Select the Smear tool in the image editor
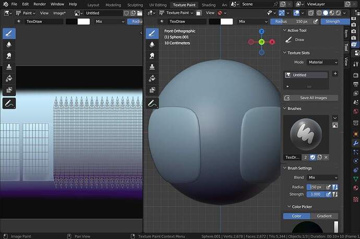The width and height of the screenshot is (360, 239). [x=9, y=56]
